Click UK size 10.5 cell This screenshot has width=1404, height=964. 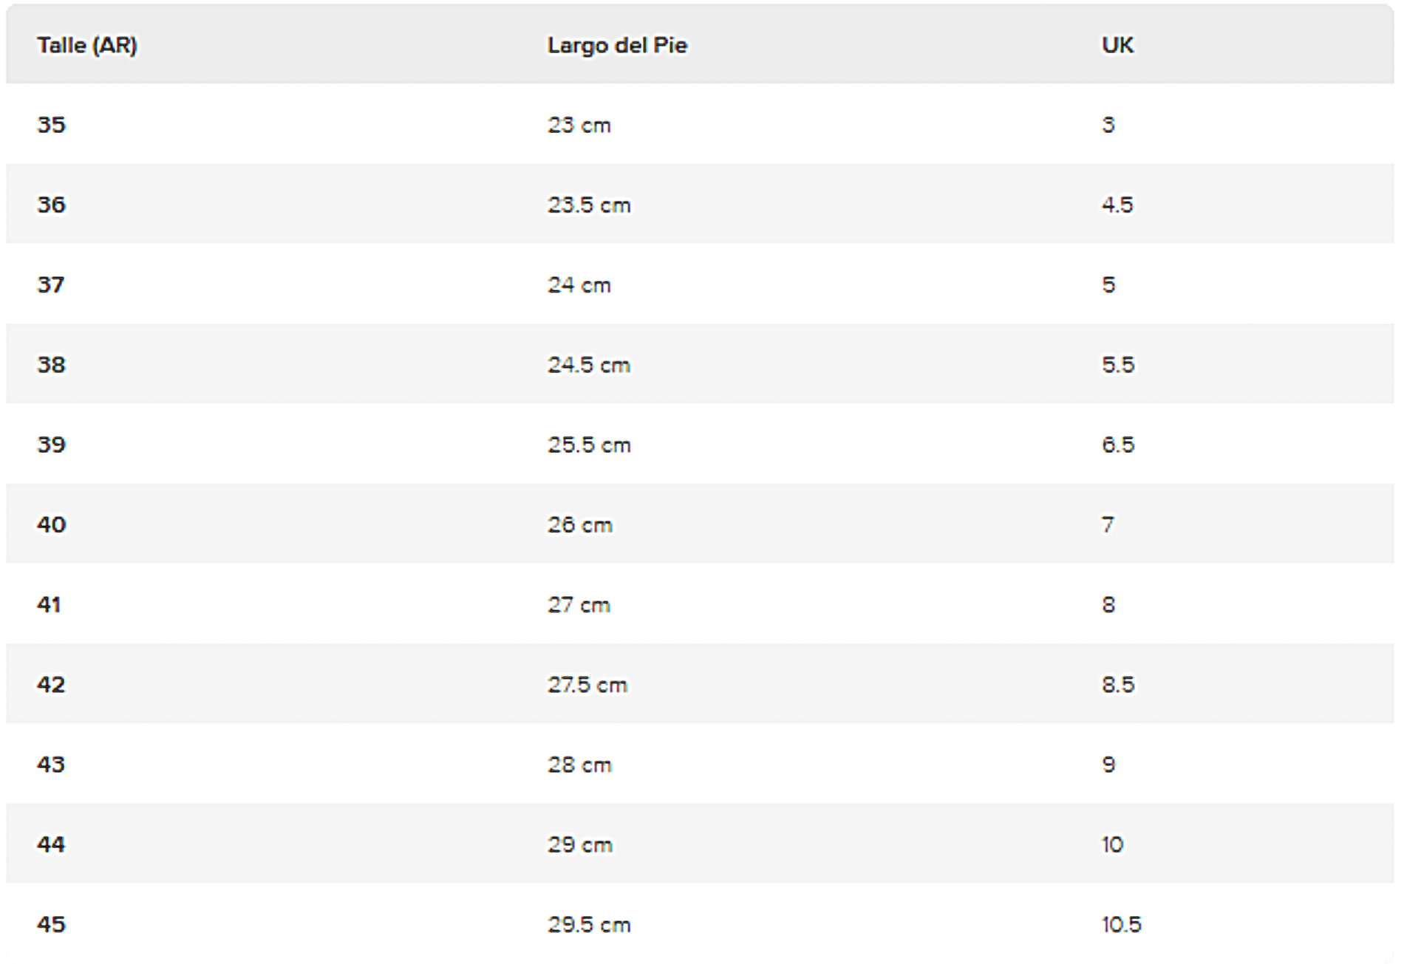click(x=1122, y=925)
